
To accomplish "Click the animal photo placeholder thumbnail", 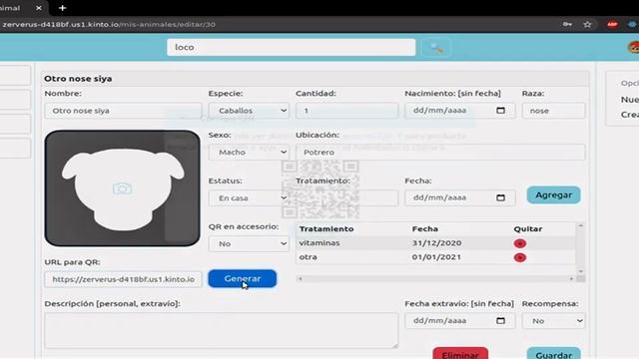I will coord(122,188).
